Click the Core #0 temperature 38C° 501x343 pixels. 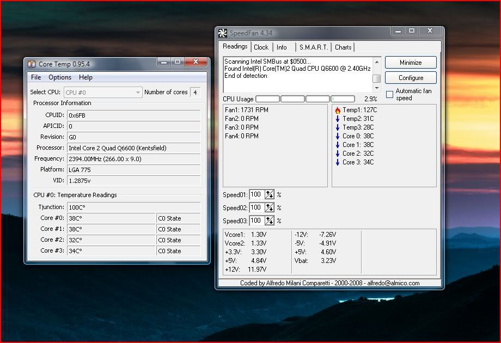111,218
